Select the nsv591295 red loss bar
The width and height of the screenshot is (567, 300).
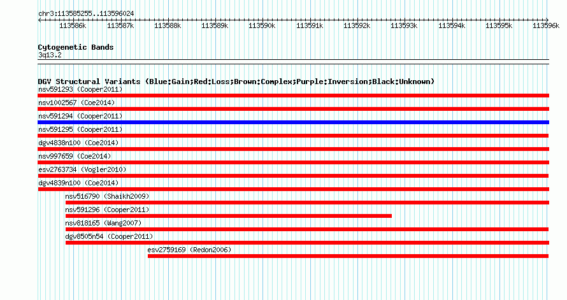click(293, 136)
